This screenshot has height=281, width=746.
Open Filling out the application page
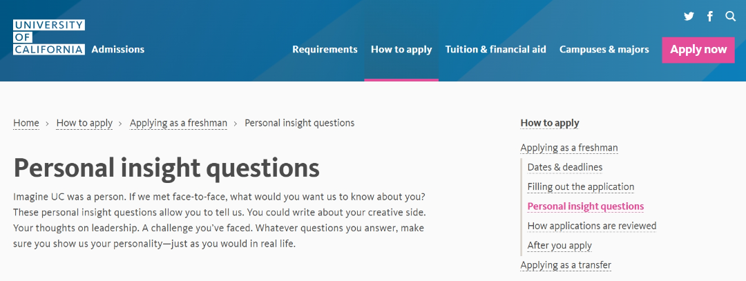tap(580, 186)
